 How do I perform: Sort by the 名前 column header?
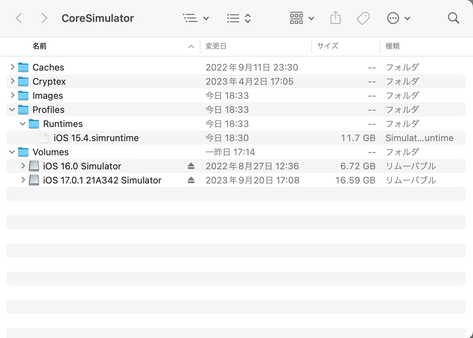pyautogui.click(x=40, y=46)
